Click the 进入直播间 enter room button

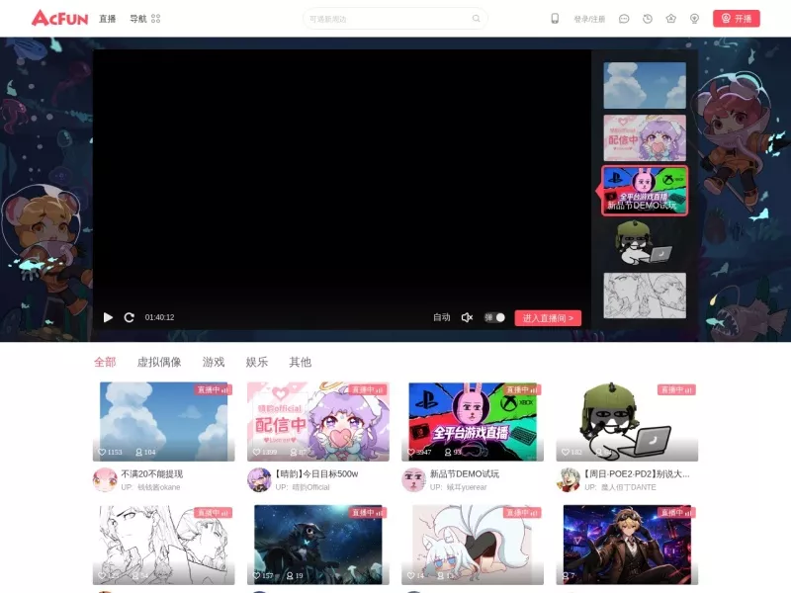tap(548, 317)
